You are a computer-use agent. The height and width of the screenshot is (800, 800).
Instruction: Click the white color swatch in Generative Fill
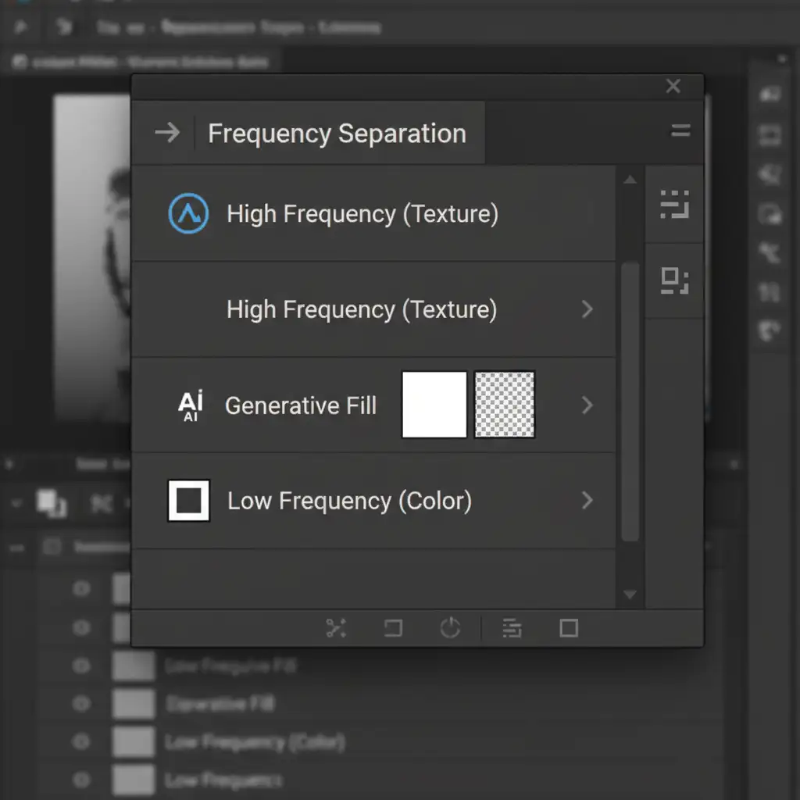click(x=434, y=405)
